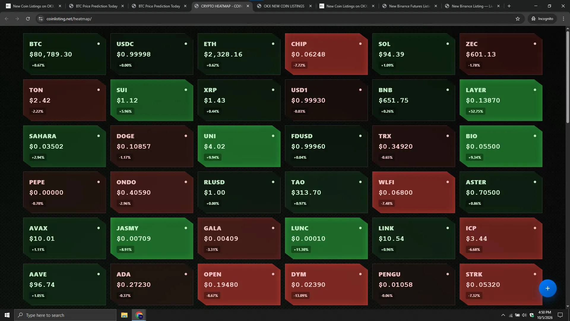
Task: Click the STRK ticker label
Action: pyautogui.click(x=474, y=274)
